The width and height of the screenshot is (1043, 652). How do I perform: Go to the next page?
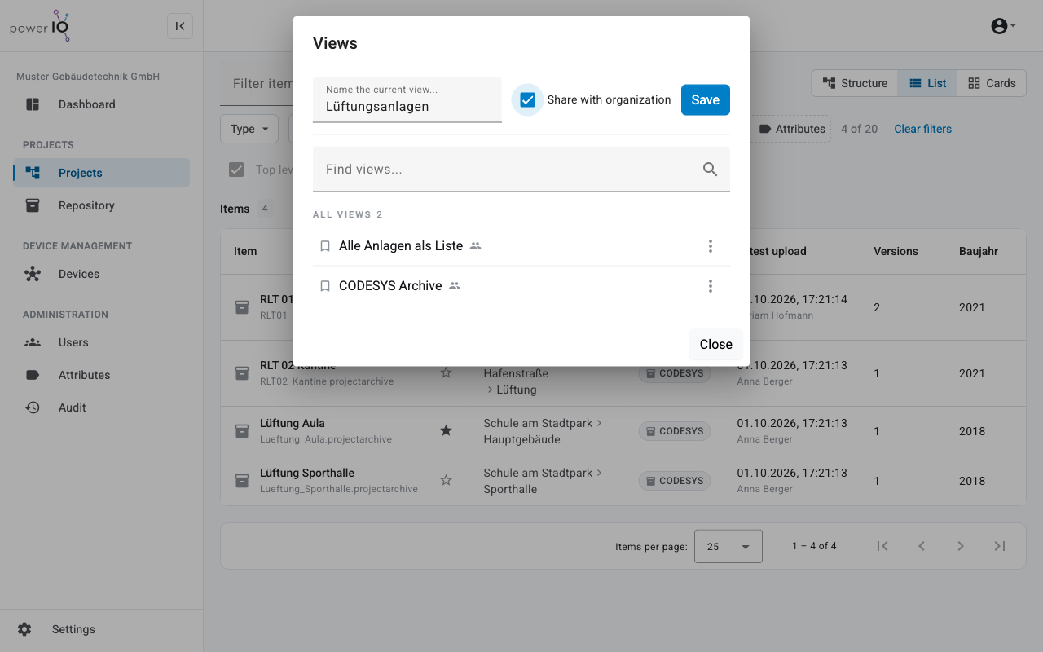point(961,546)
